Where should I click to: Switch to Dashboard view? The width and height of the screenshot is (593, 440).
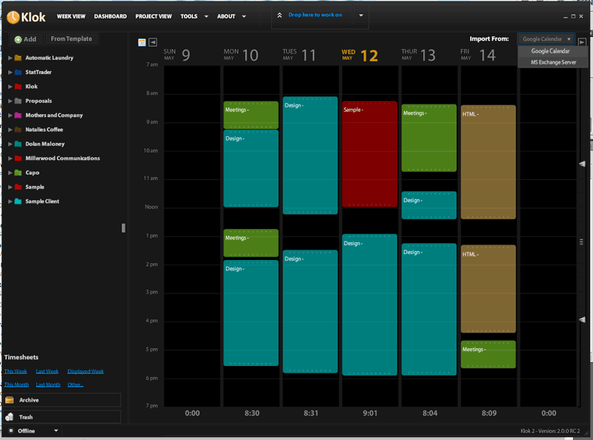click(110, 16)
